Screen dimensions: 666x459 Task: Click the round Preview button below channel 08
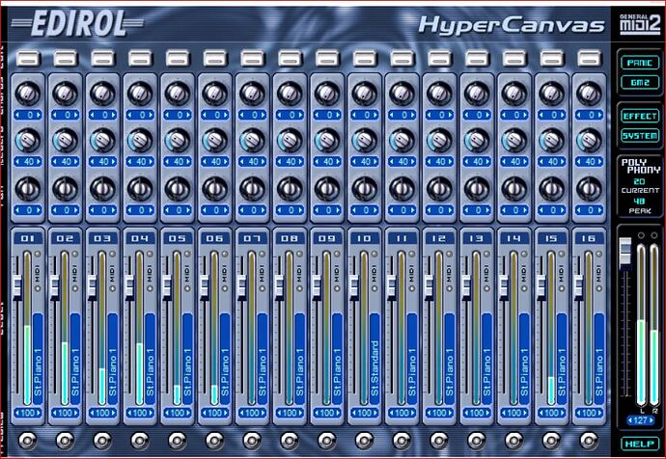click(x=290, y=441)
